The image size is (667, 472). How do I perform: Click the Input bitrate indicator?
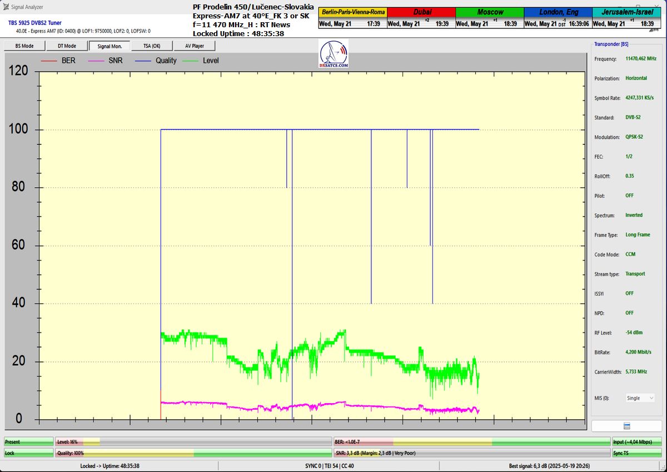638,442
